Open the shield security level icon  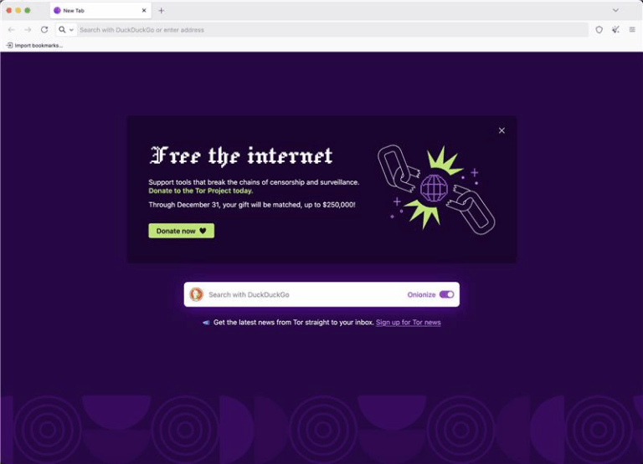(x=599, y=29)
